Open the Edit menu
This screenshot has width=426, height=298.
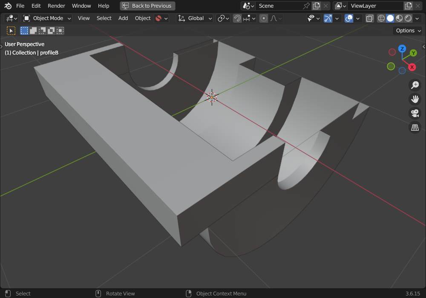(36, 6)
